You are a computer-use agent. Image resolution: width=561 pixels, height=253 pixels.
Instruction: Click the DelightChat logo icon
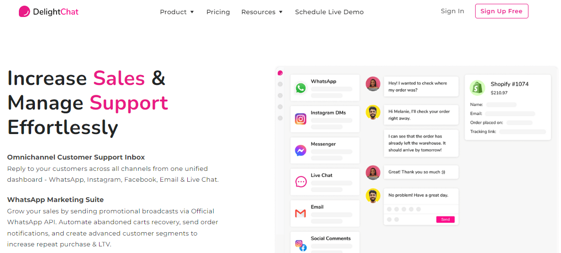[x=24, y=12]
